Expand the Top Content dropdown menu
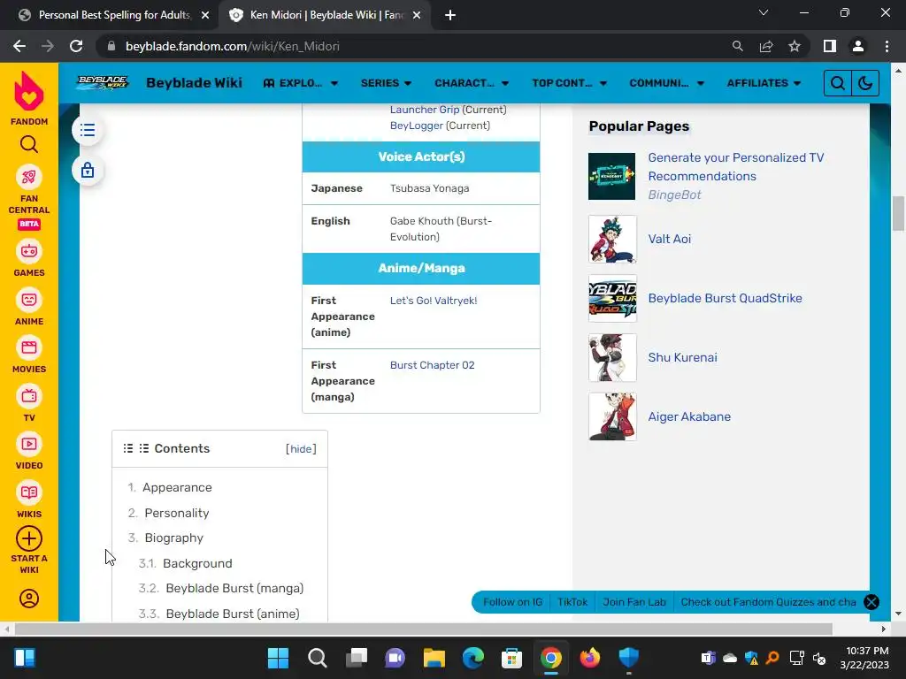 [x=569, y=83]
